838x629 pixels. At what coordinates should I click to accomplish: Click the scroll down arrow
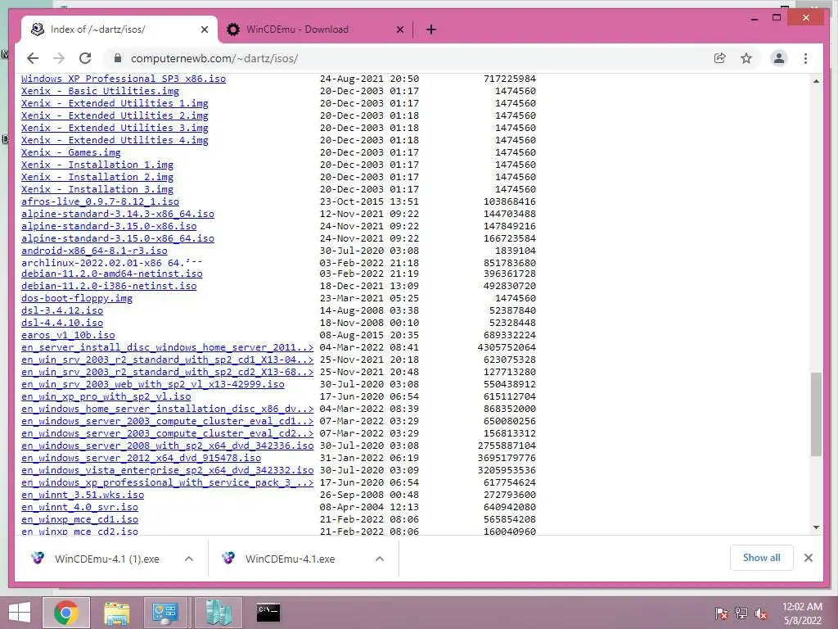pyautogui.click(x=816, y=527)
